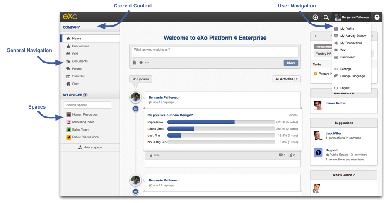Click Who's Online user thumbnail
389x203 pixels.
pyautogui.click(x=317, y=188)
